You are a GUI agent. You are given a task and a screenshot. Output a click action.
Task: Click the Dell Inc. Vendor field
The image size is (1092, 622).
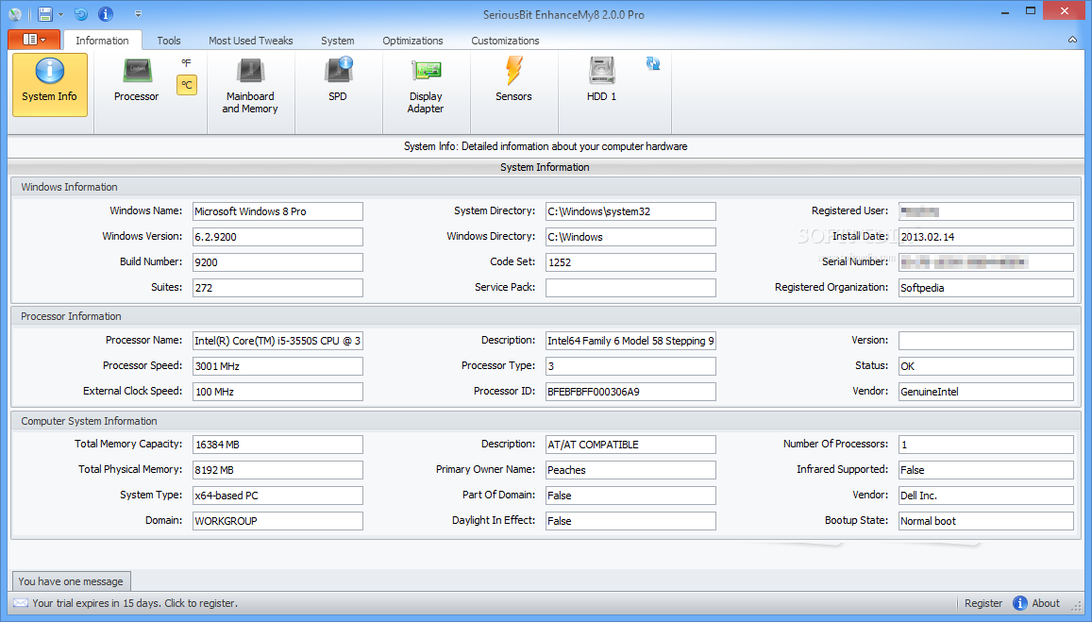point(986,496)
